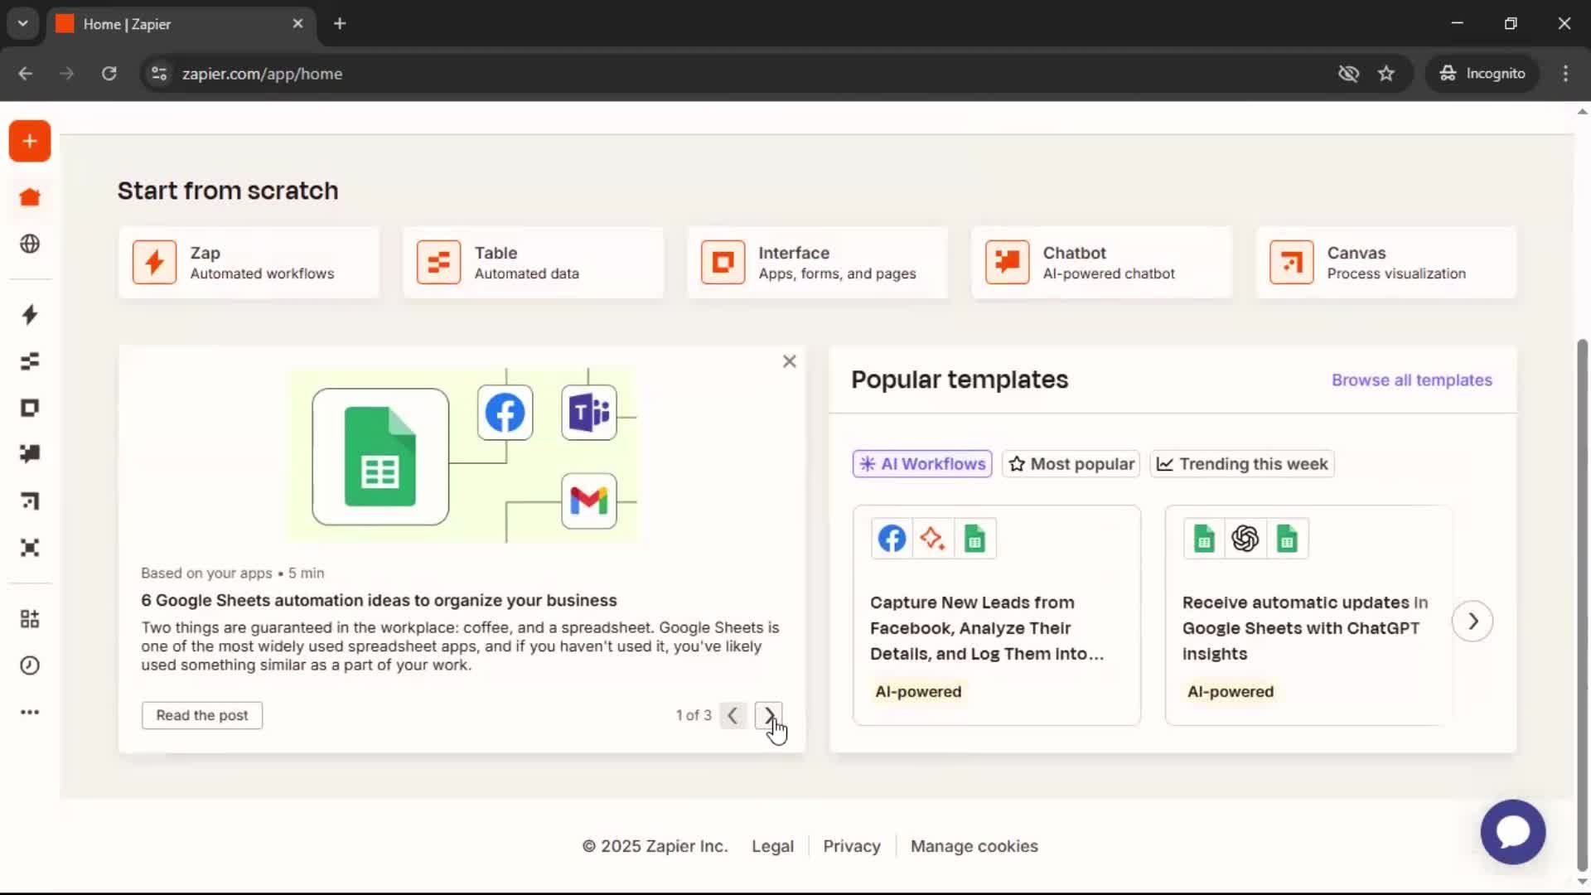Click the orange Create plus button
Screen dimensions: 1591x895
(30, 141)
